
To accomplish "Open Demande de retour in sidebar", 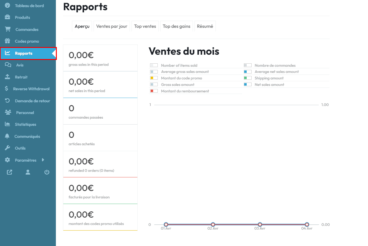I will click(x=32, y=101).
